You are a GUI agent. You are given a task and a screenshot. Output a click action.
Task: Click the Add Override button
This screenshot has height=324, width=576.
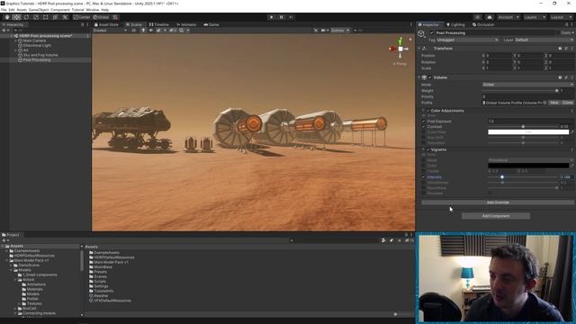(498, 202)
